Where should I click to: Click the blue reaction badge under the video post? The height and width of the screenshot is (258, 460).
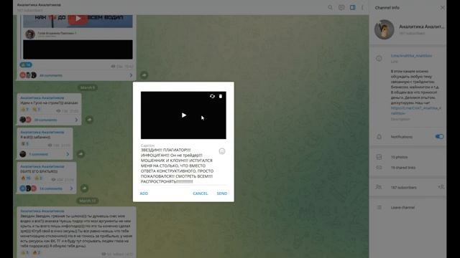click(26, 64)
